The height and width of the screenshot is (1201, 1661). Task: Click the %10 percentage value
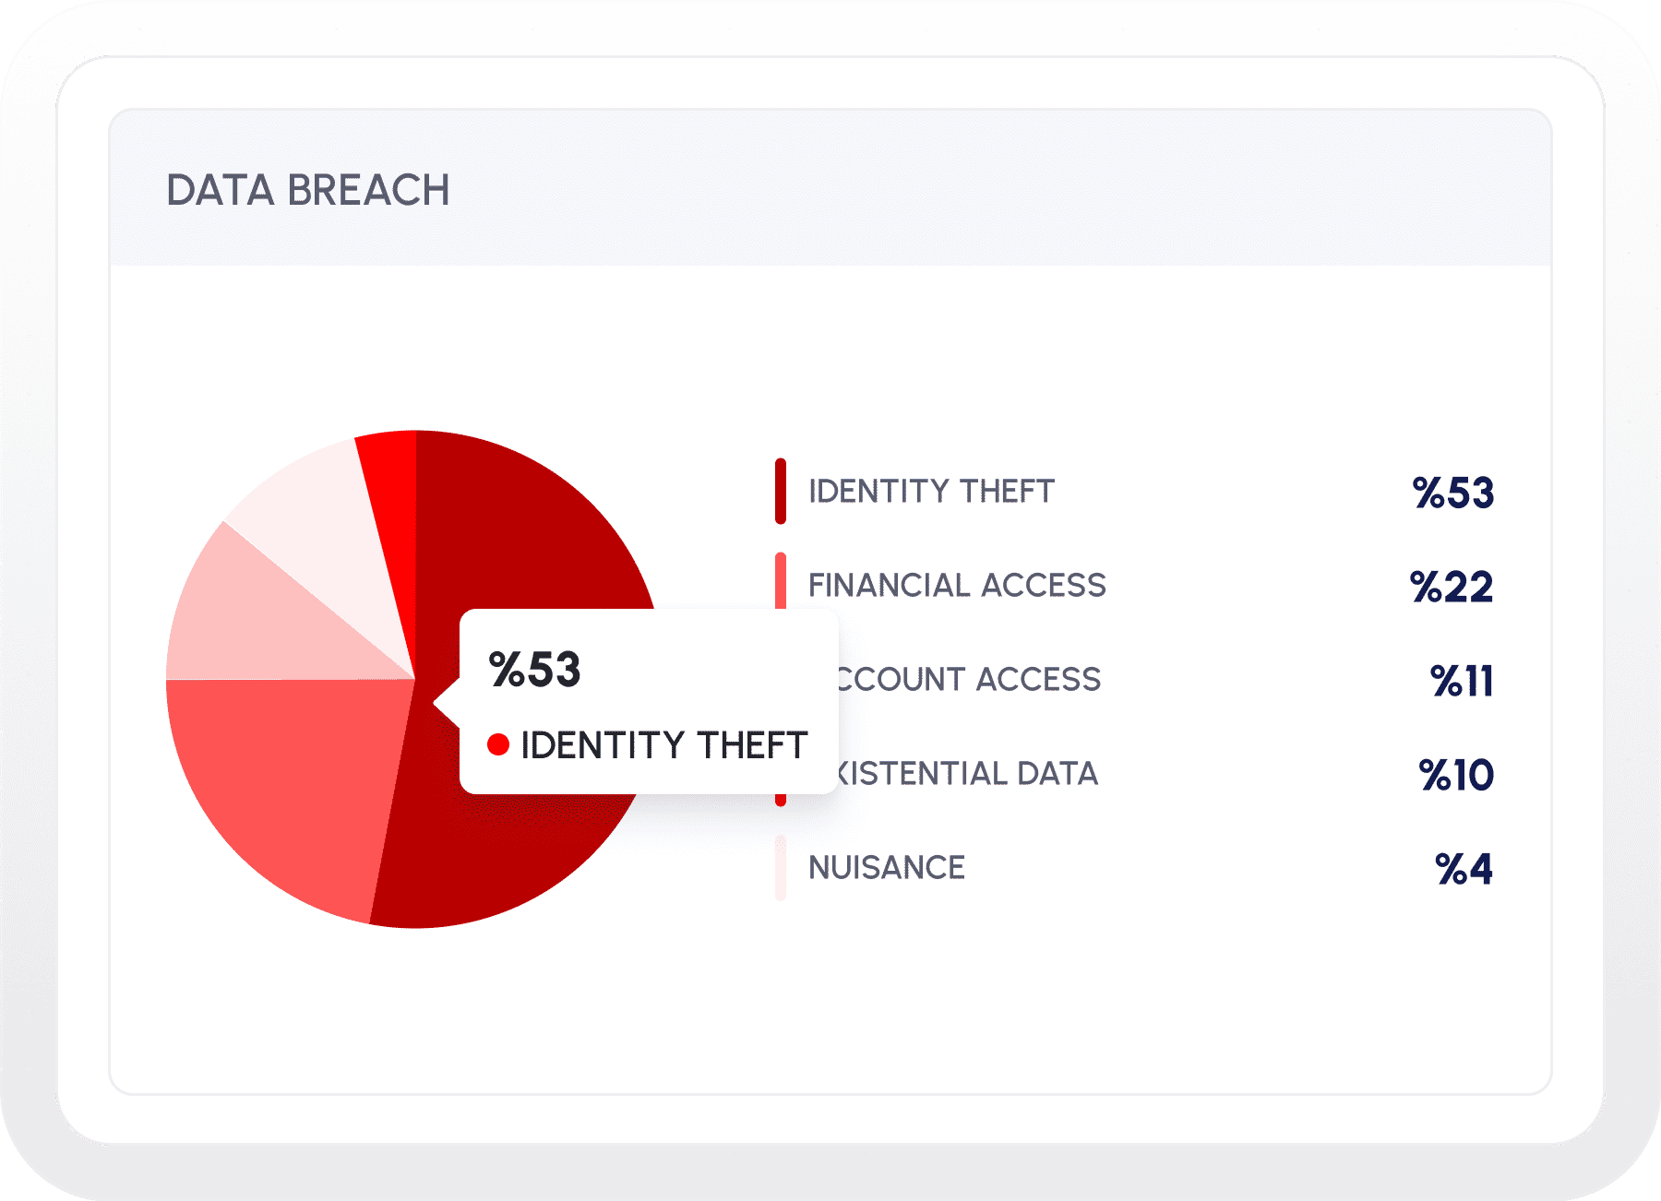[1456, 775]
